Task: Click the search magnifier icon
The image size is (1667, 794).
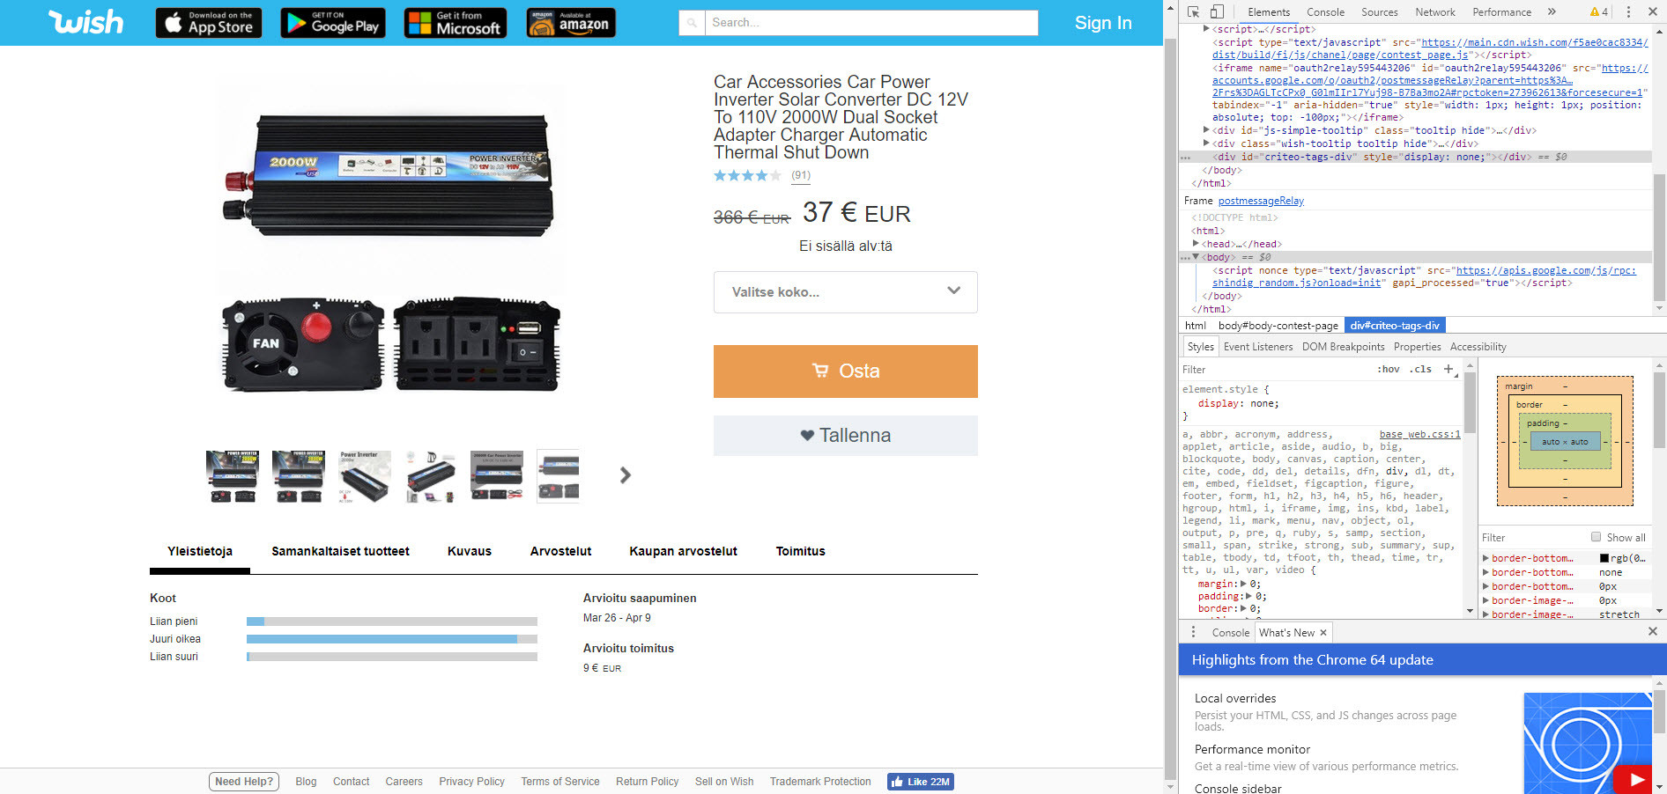Action: (x=692, y=23)
